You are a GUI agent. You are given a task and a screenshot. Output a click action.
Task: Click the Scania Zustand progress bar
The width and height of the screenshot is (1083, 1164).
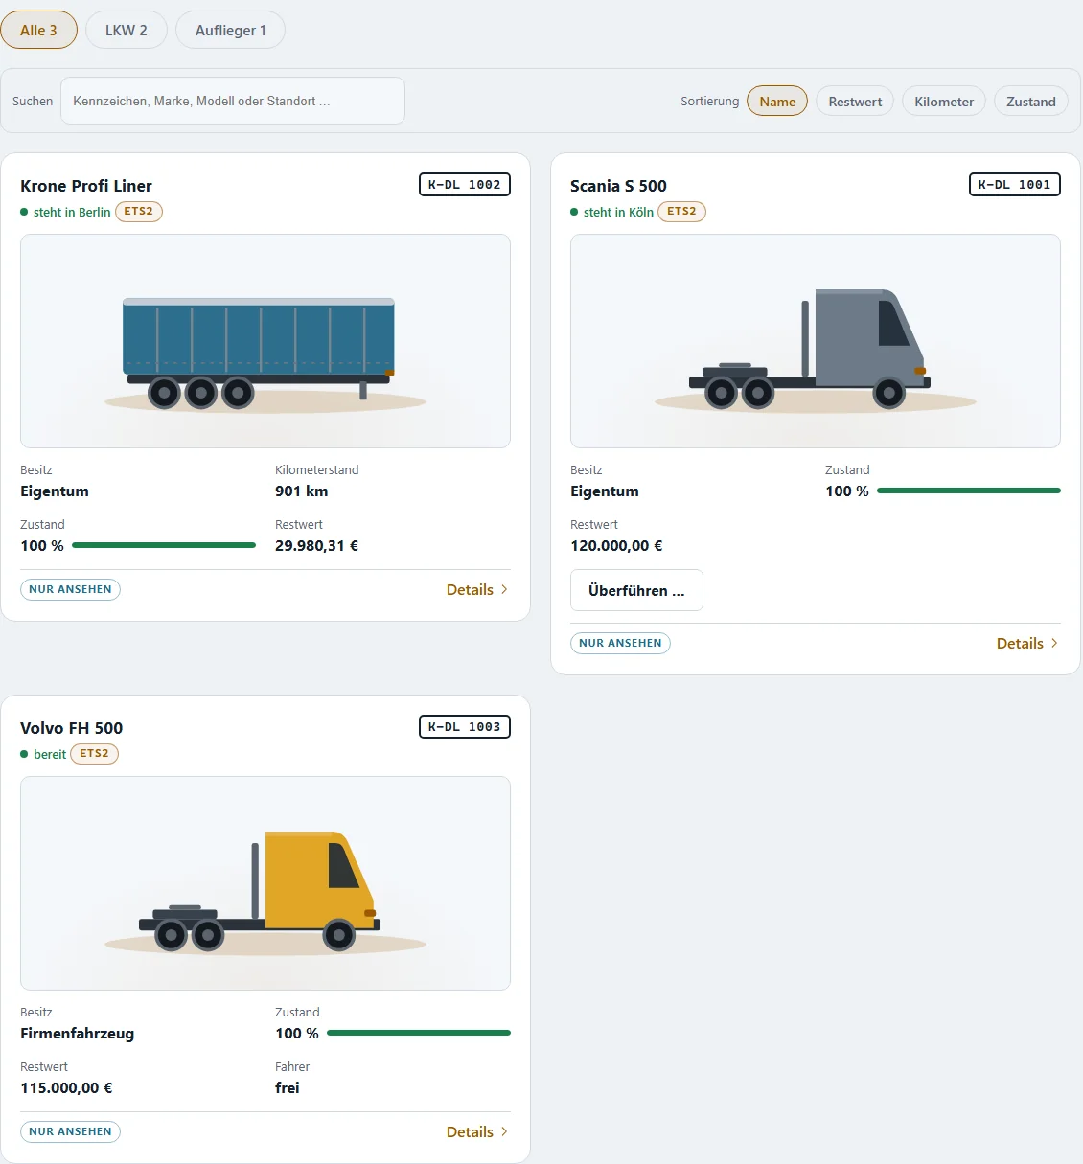[x=969, y=491]
